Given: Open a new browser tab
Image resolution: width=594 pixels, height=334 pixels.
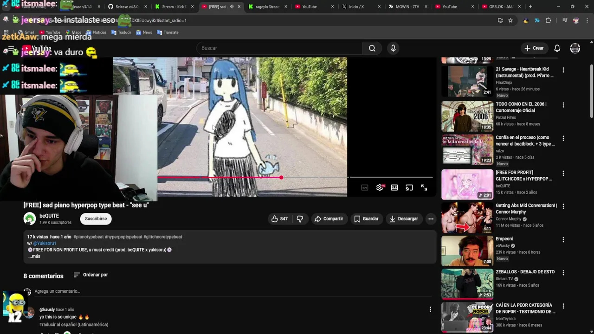Looking at the screenshot, I should [530, 6].
